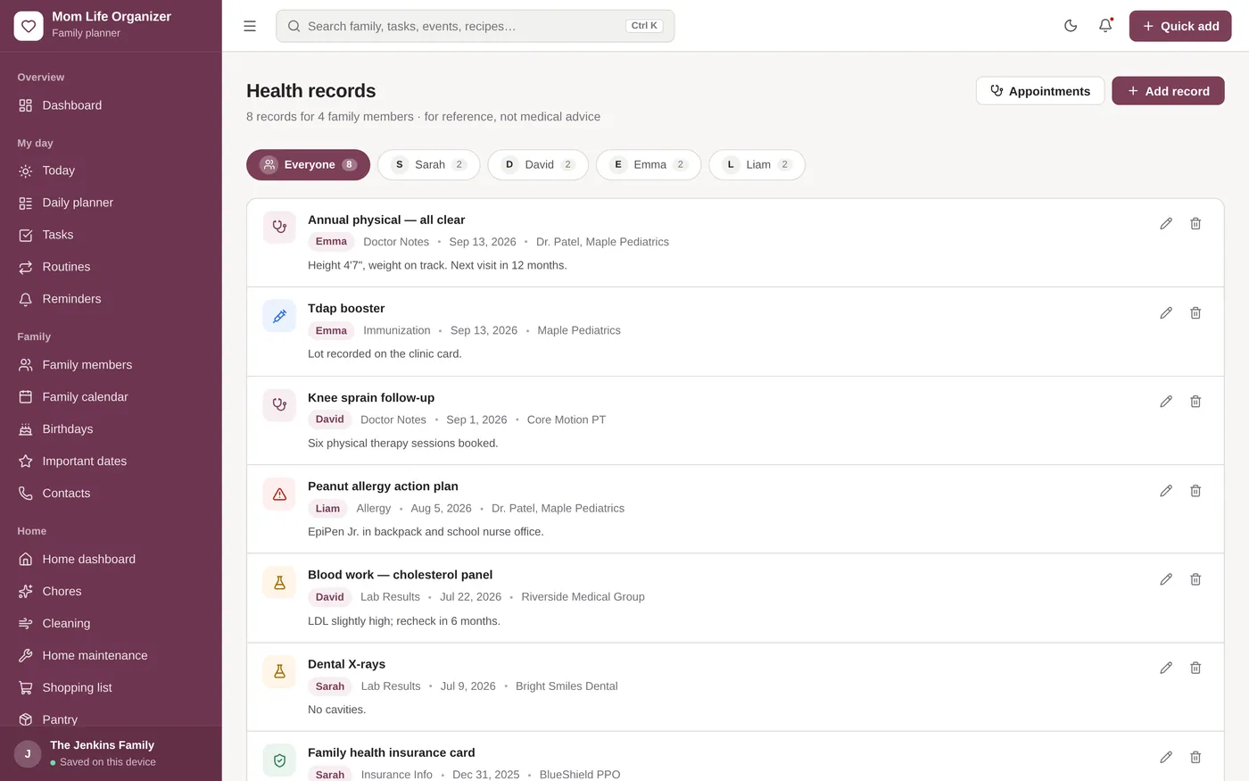Show Liam's records with the filter chip

[757, 165]
